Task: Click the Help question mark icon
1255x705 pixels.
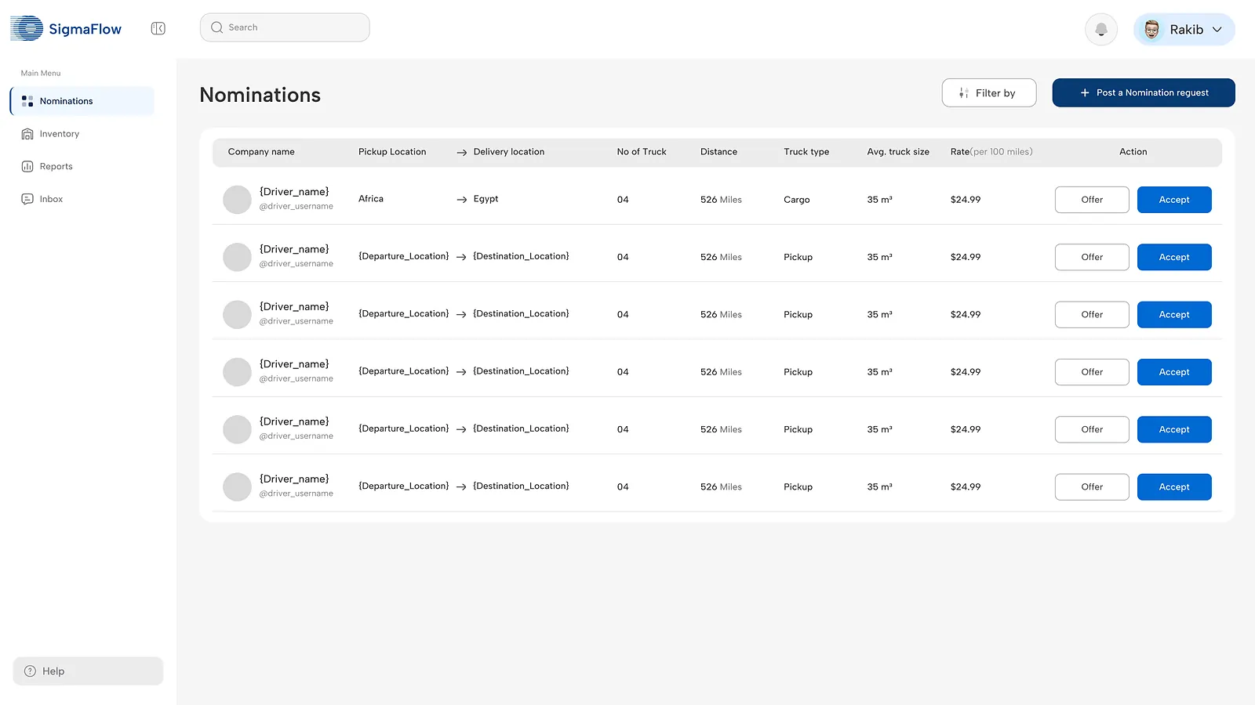Action: (x=31, y=671)
